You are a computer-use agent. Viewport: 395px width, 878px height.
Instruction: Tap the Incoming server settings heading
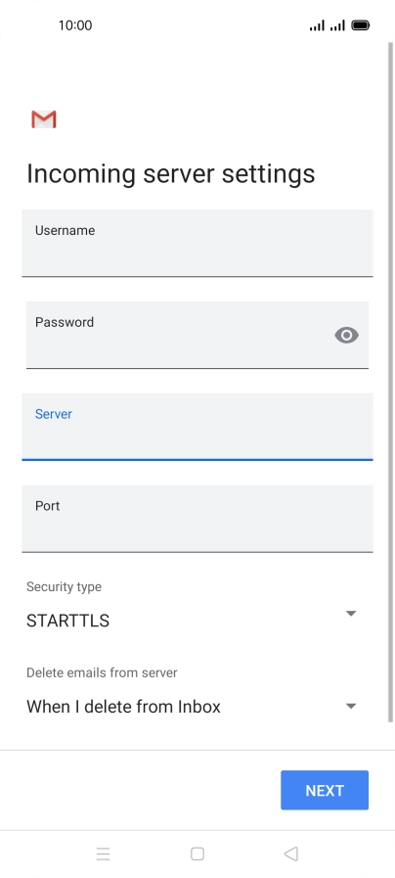[x=171, y=174]
